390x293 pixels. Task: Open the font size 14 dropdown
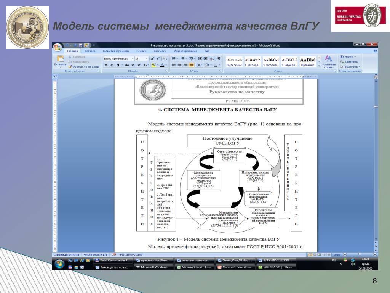click(141, 58)
